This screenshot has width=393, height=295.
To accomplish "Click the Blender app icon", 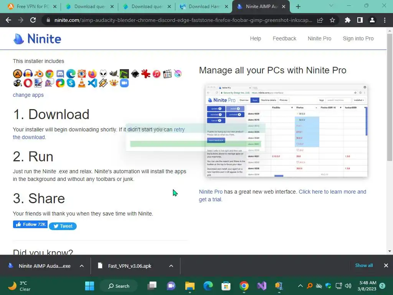I will point(39,74).
